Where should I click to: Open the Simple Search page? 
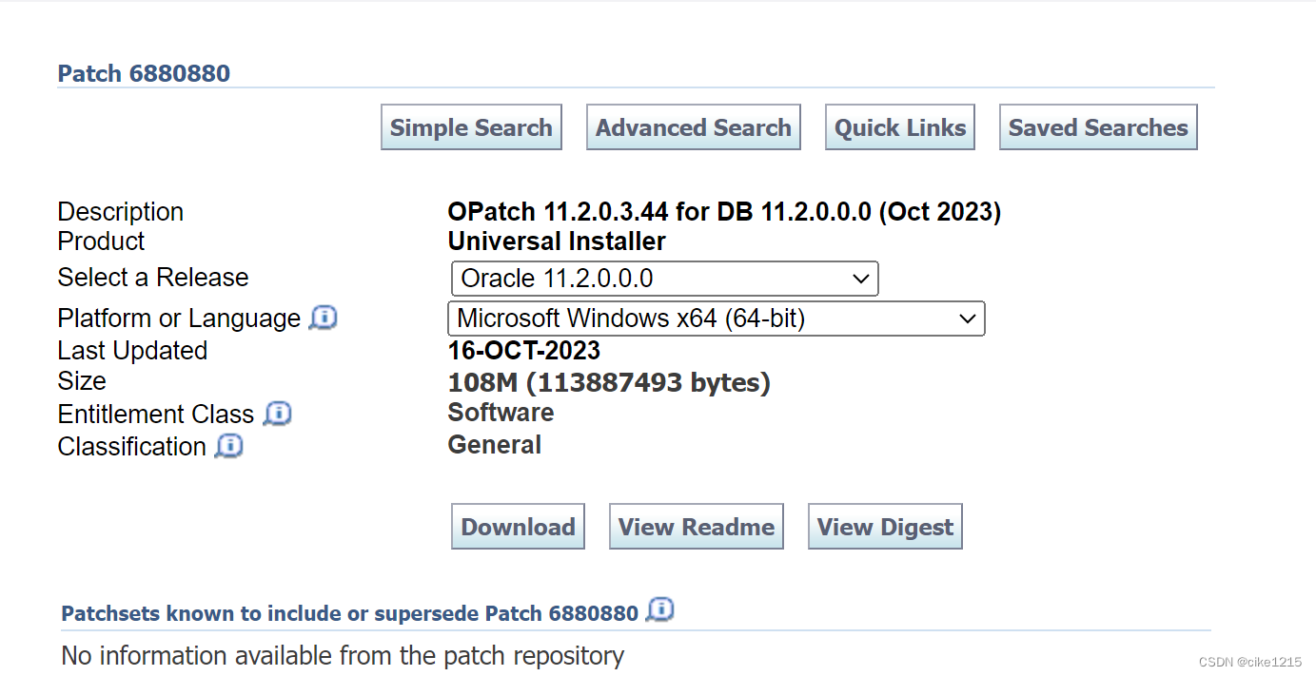point(470,126)
